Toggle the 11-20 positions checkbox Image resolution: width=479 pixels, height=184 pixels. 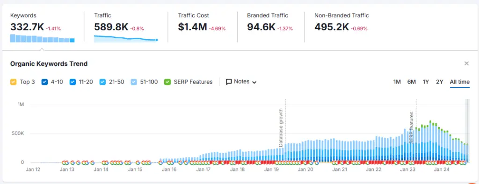pyautogui.click(x=73, y=82)
